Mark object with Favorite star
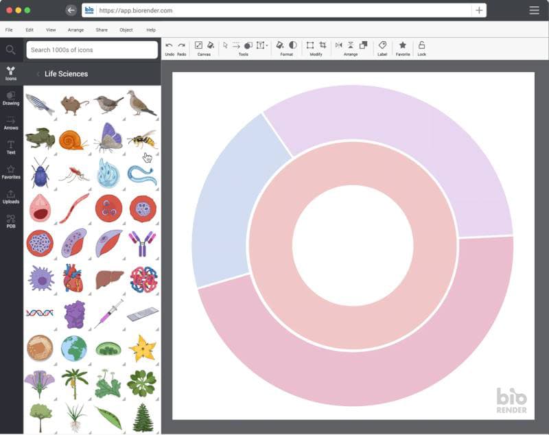This screenshot has width=549, height=435. pos(403,45)
